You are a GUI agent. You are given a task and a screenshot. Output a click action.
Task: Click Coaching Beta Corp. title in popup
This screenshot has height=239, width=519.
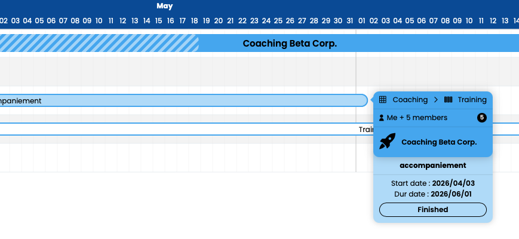[439, 142]
